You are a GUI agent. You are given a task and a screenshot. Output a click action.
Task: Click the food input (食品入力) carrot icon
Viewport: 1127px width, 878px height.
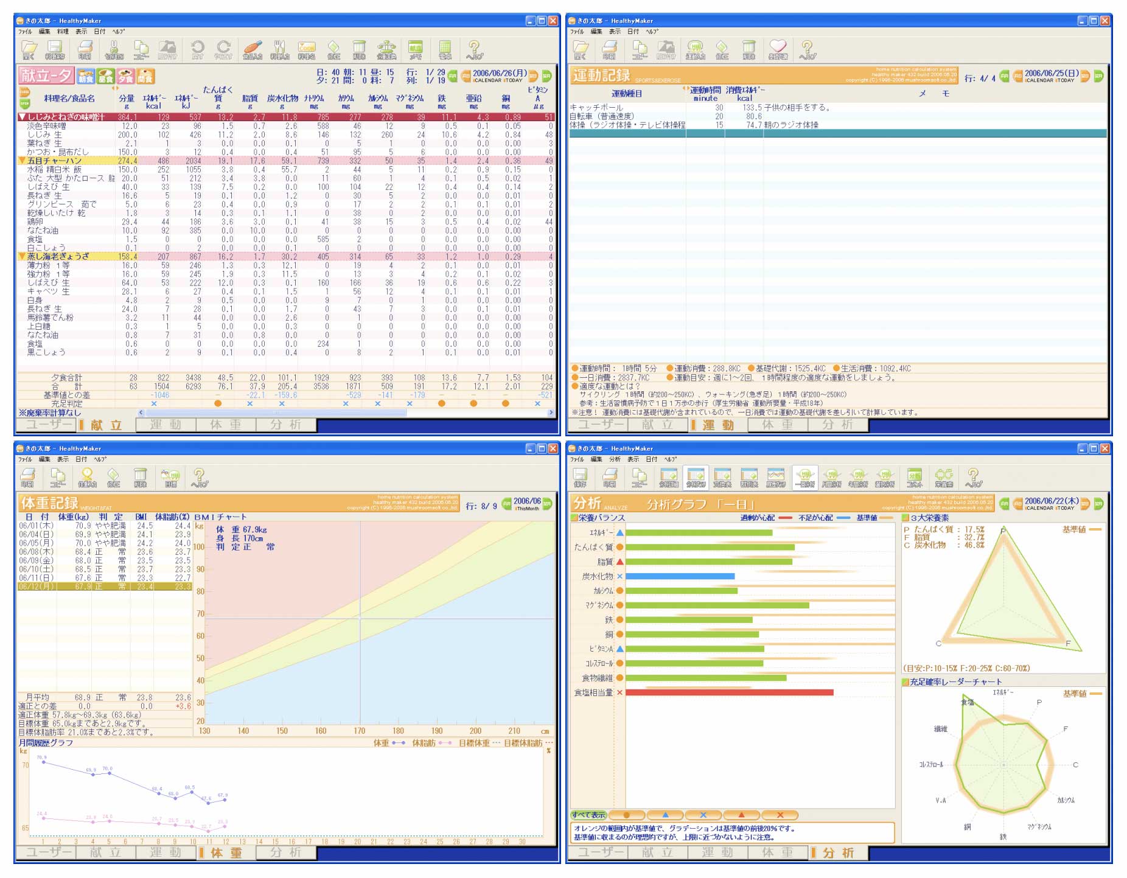[253, 49]
